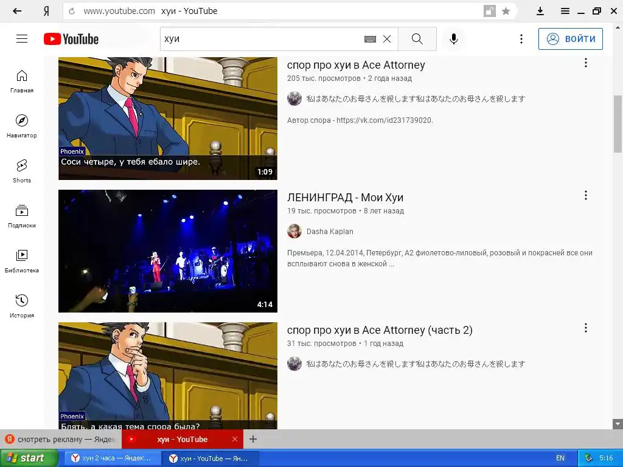Viewport: 623px width, 467px height.
Task: Click EN language indicator in taskbar
Action: (560, 458)
